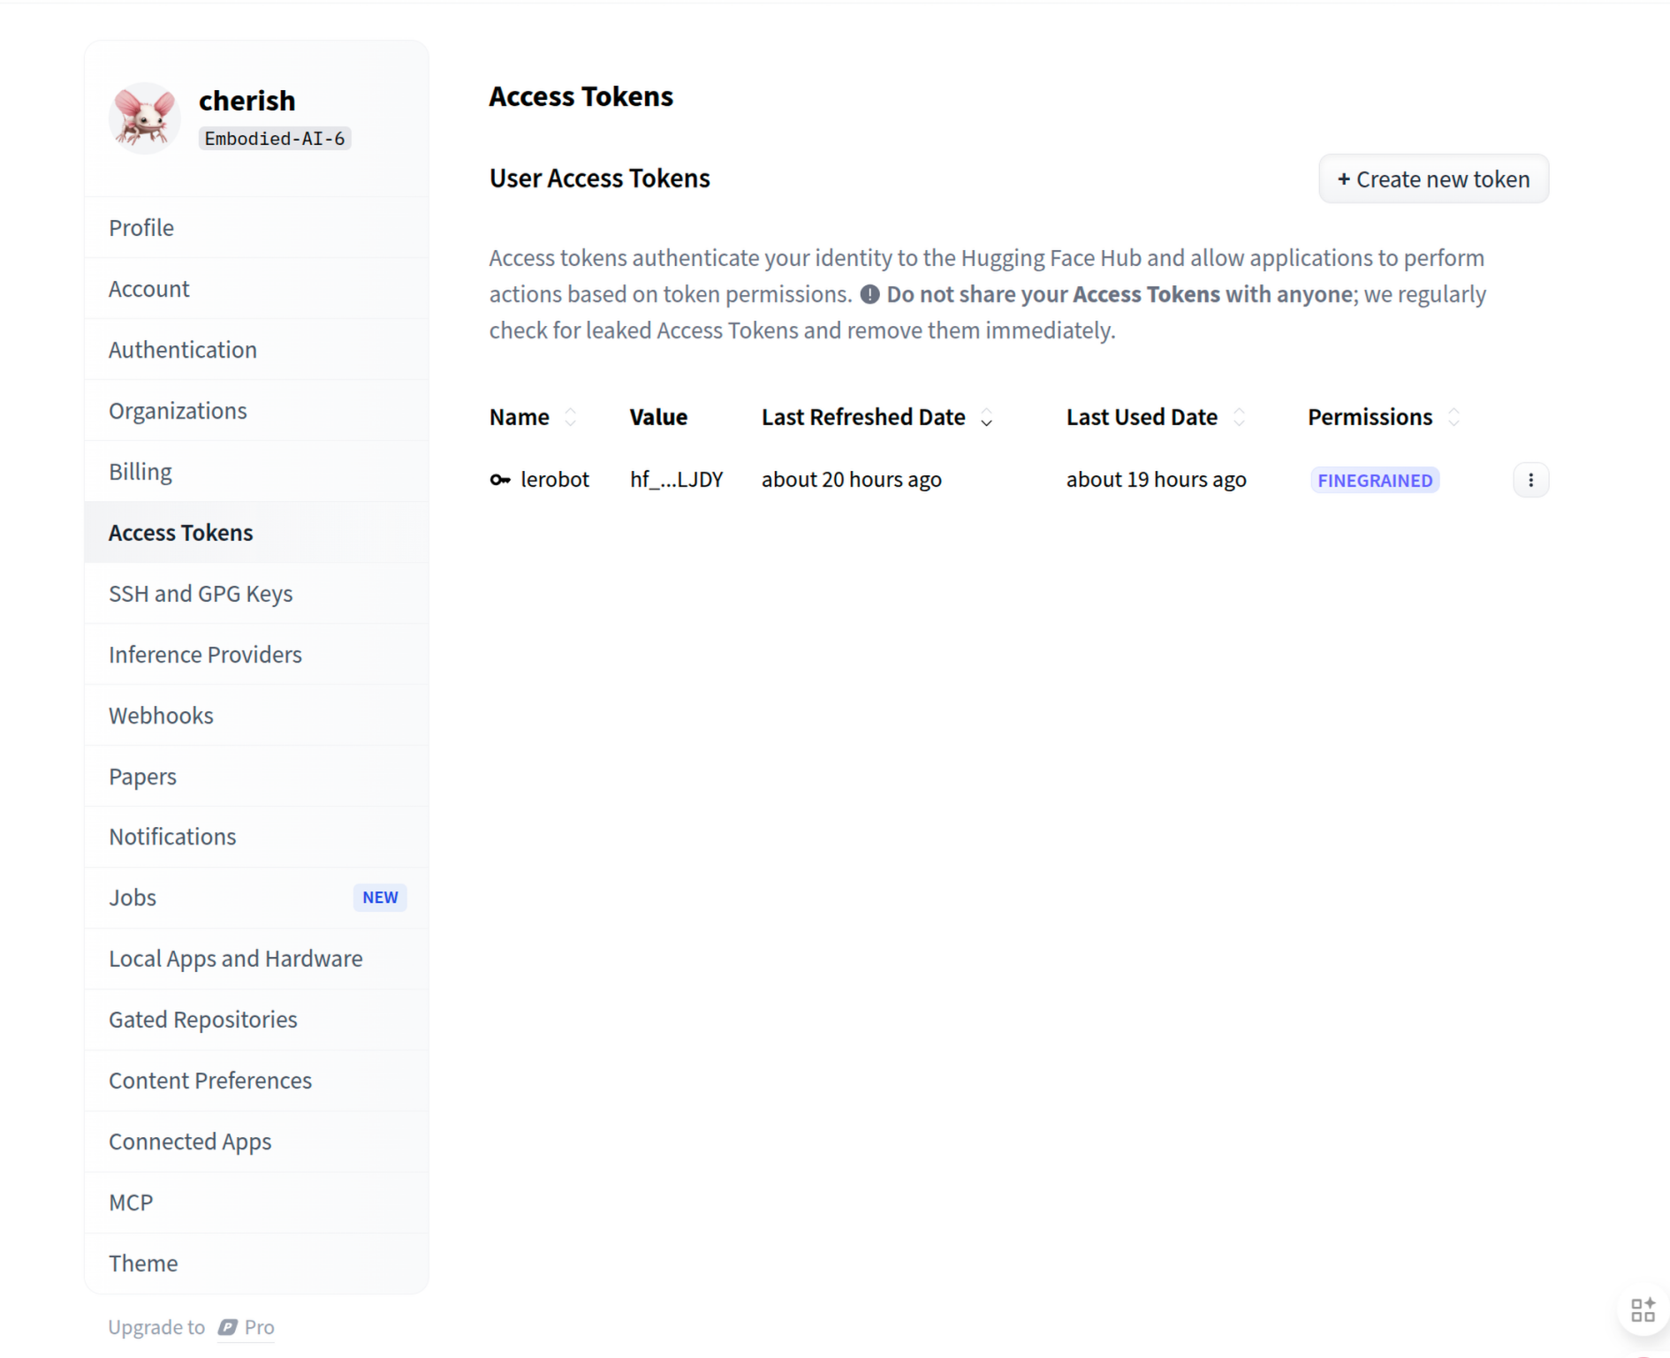The width and height of the screenshot is (1670, 1358).
Task: Click the cherish profile avatar image
Action: [144, 118]
